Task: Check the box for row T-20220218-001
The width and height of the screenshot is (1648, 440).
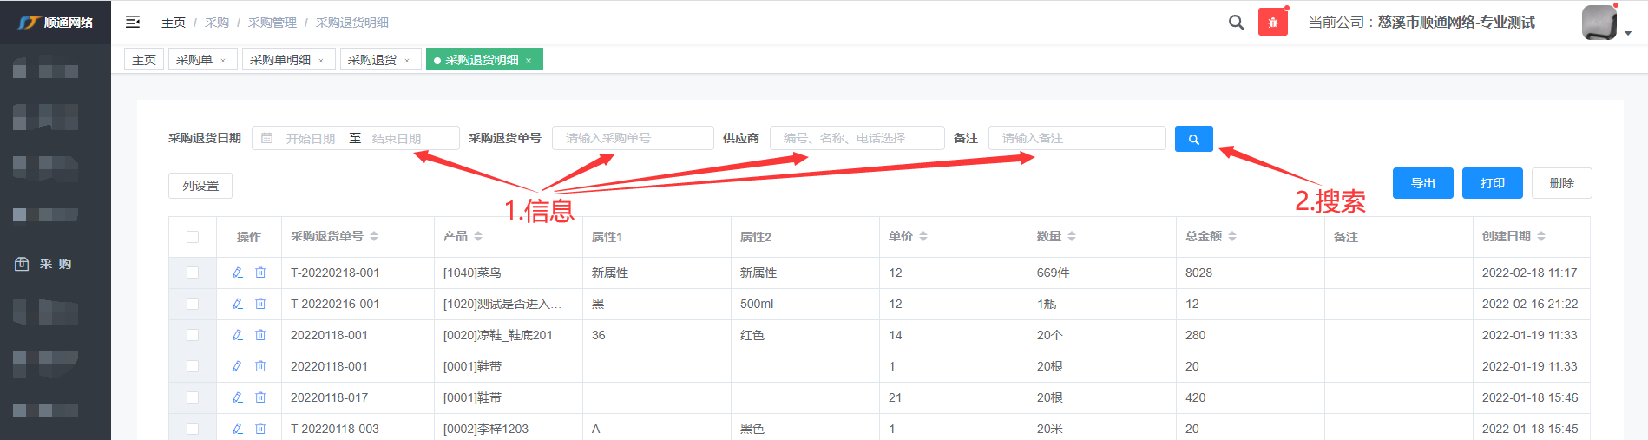Action: tap(193, 273)
